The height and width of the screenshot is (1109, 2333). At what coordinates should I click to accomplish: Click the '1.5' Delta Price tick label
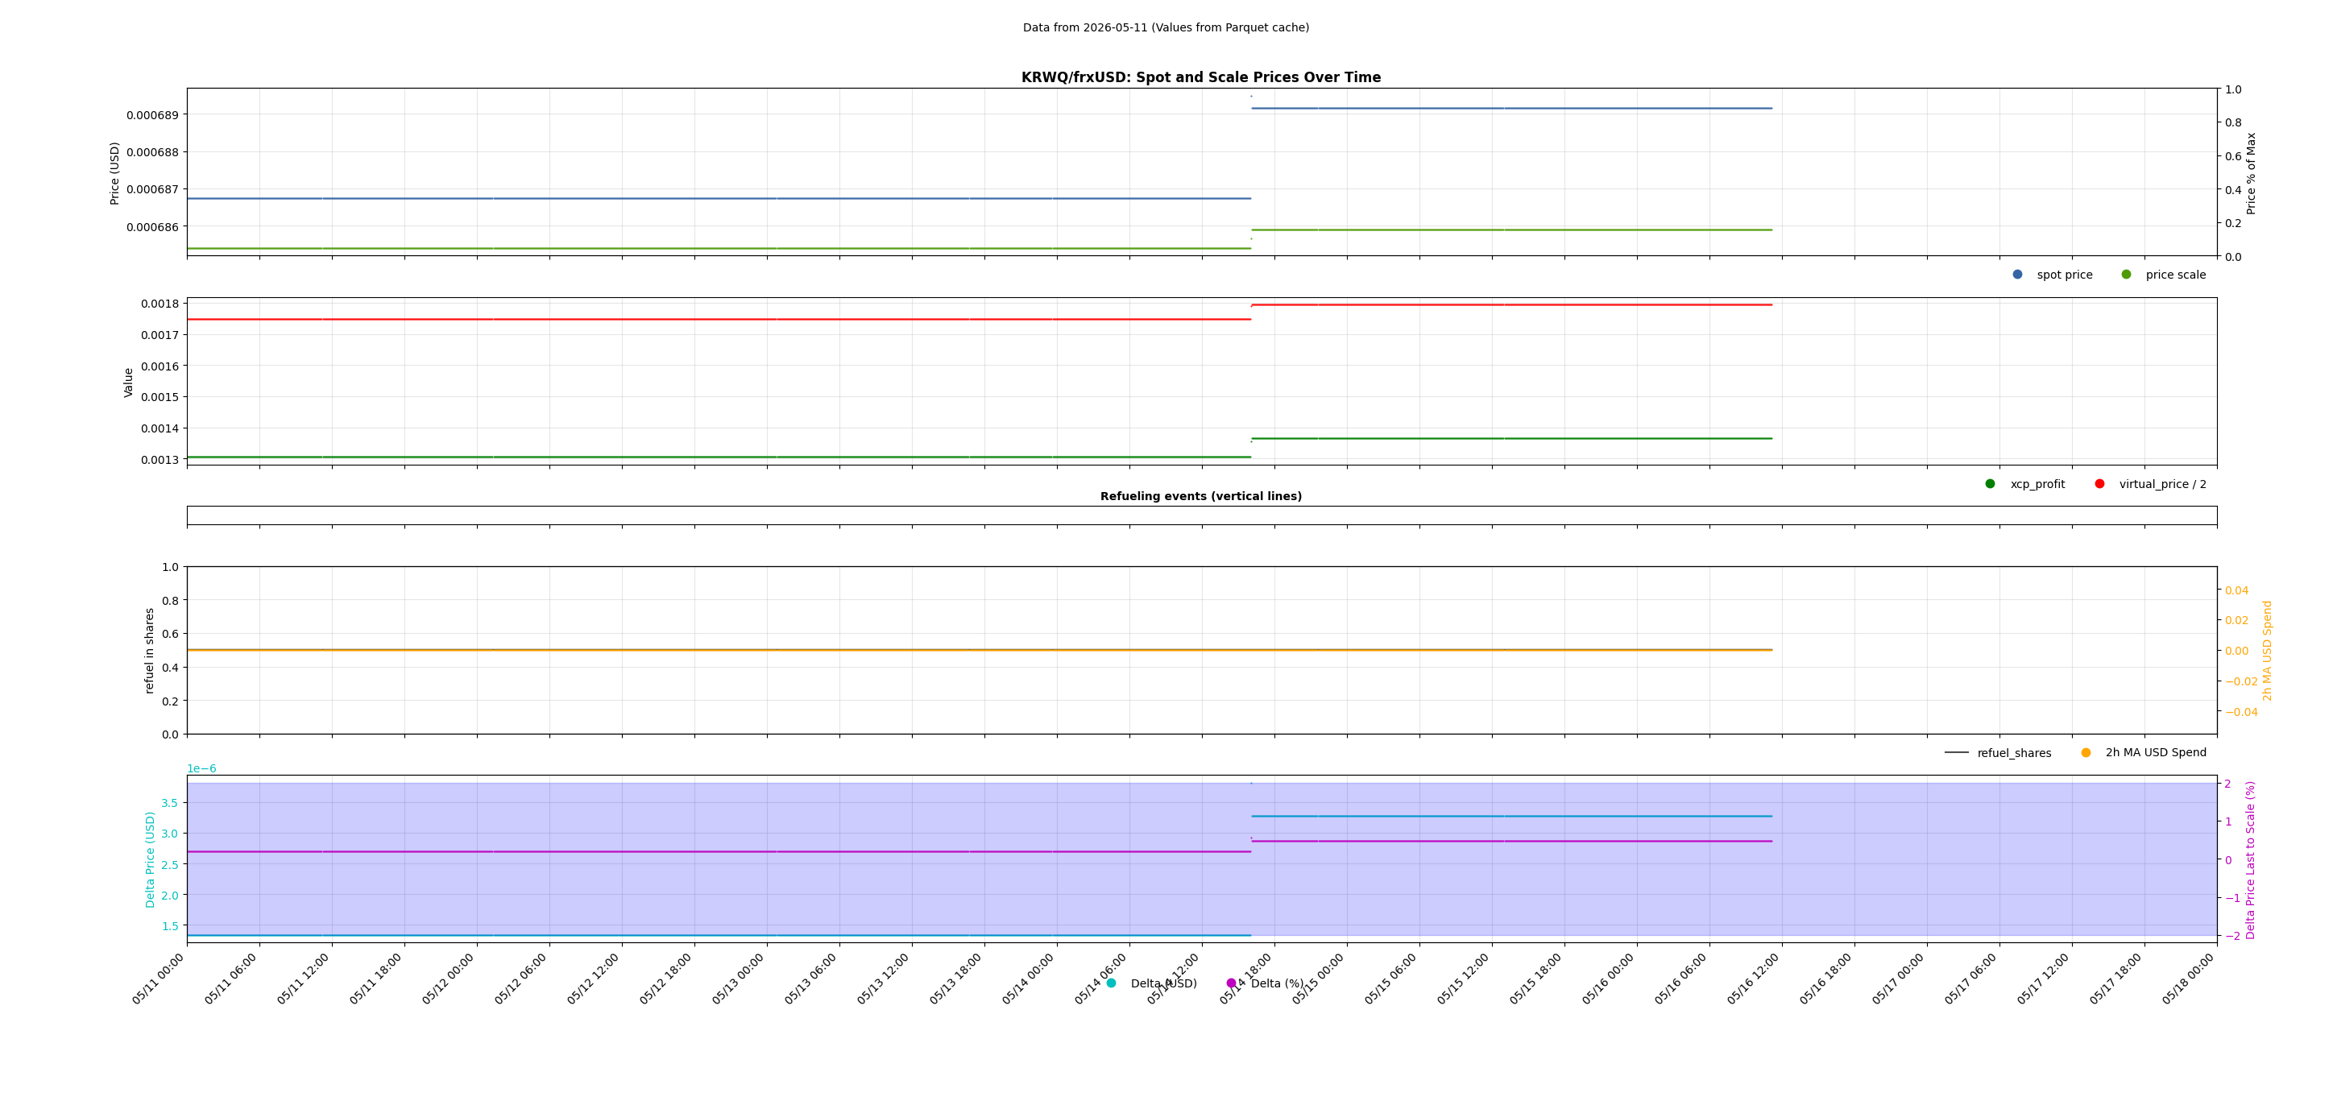[169, 926]
